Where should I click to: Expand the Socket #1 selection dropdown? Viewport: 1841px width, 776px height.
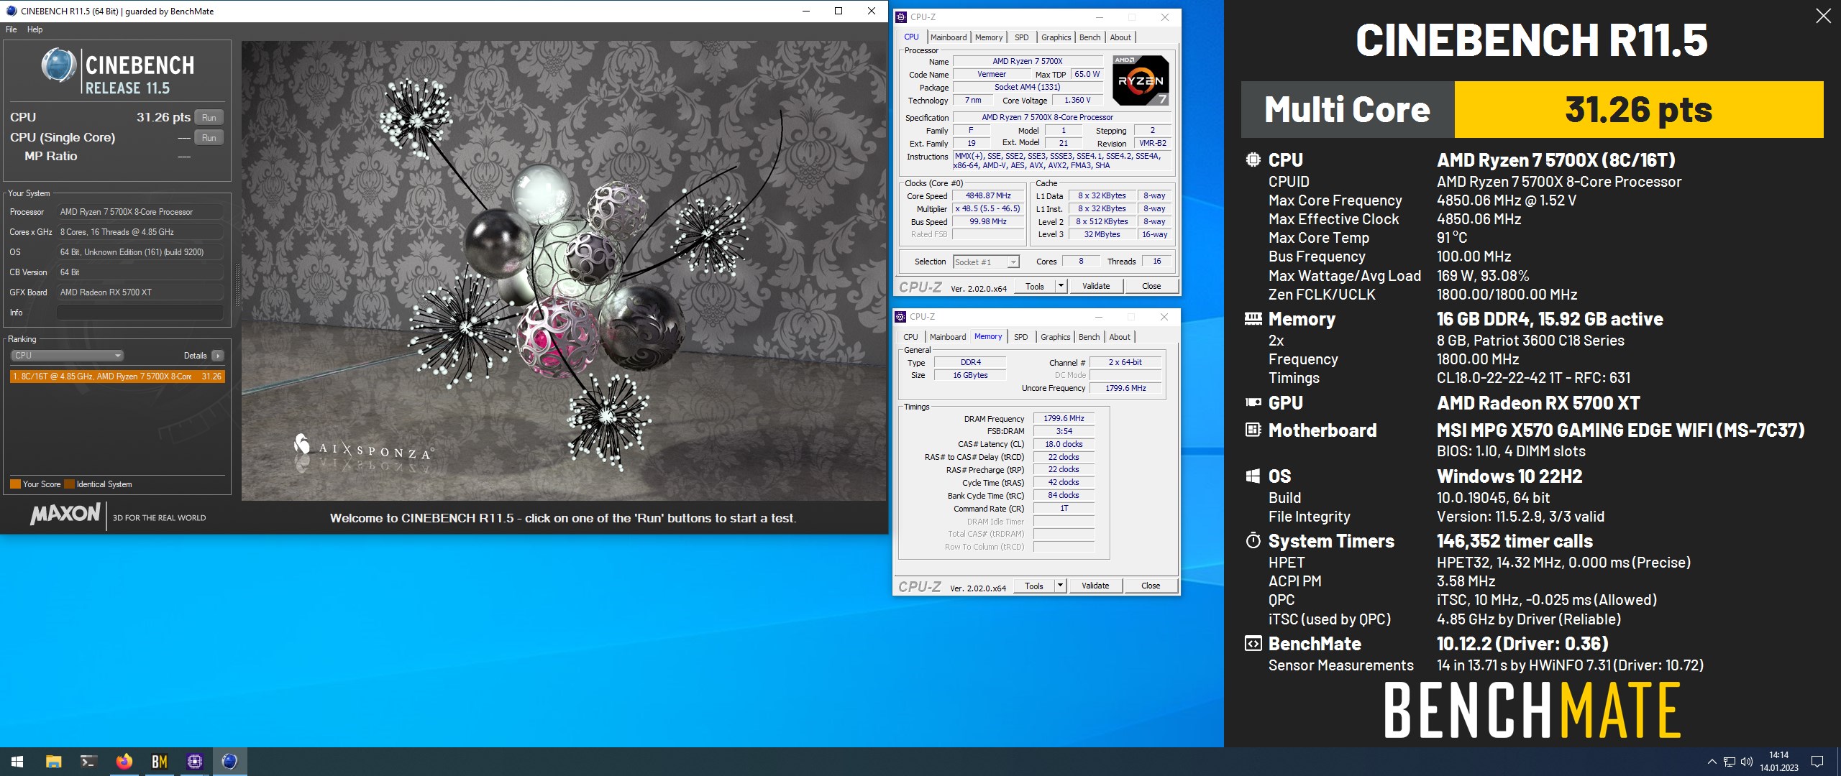click(986, 262)
